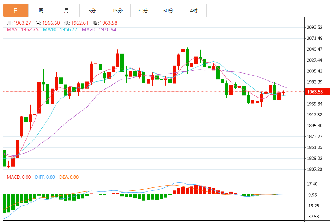
Task: Click the 2071.49 price axis label
Action: [314, 38]
